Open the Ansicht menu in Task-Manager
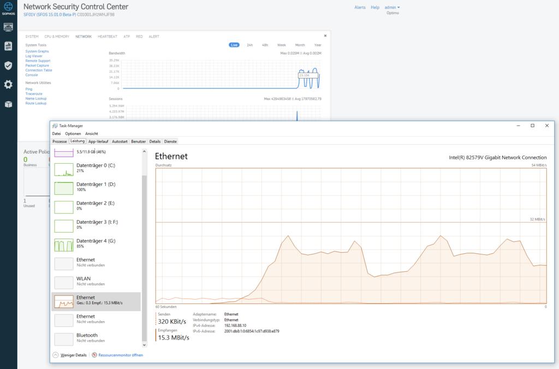559x369 pixels. pyautogui.click(x=91, y=134)
